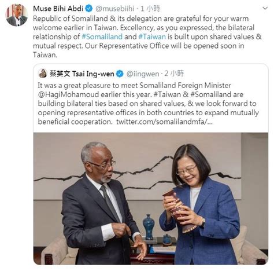View the 2 小時 quoted tweet timestamp

174,74
